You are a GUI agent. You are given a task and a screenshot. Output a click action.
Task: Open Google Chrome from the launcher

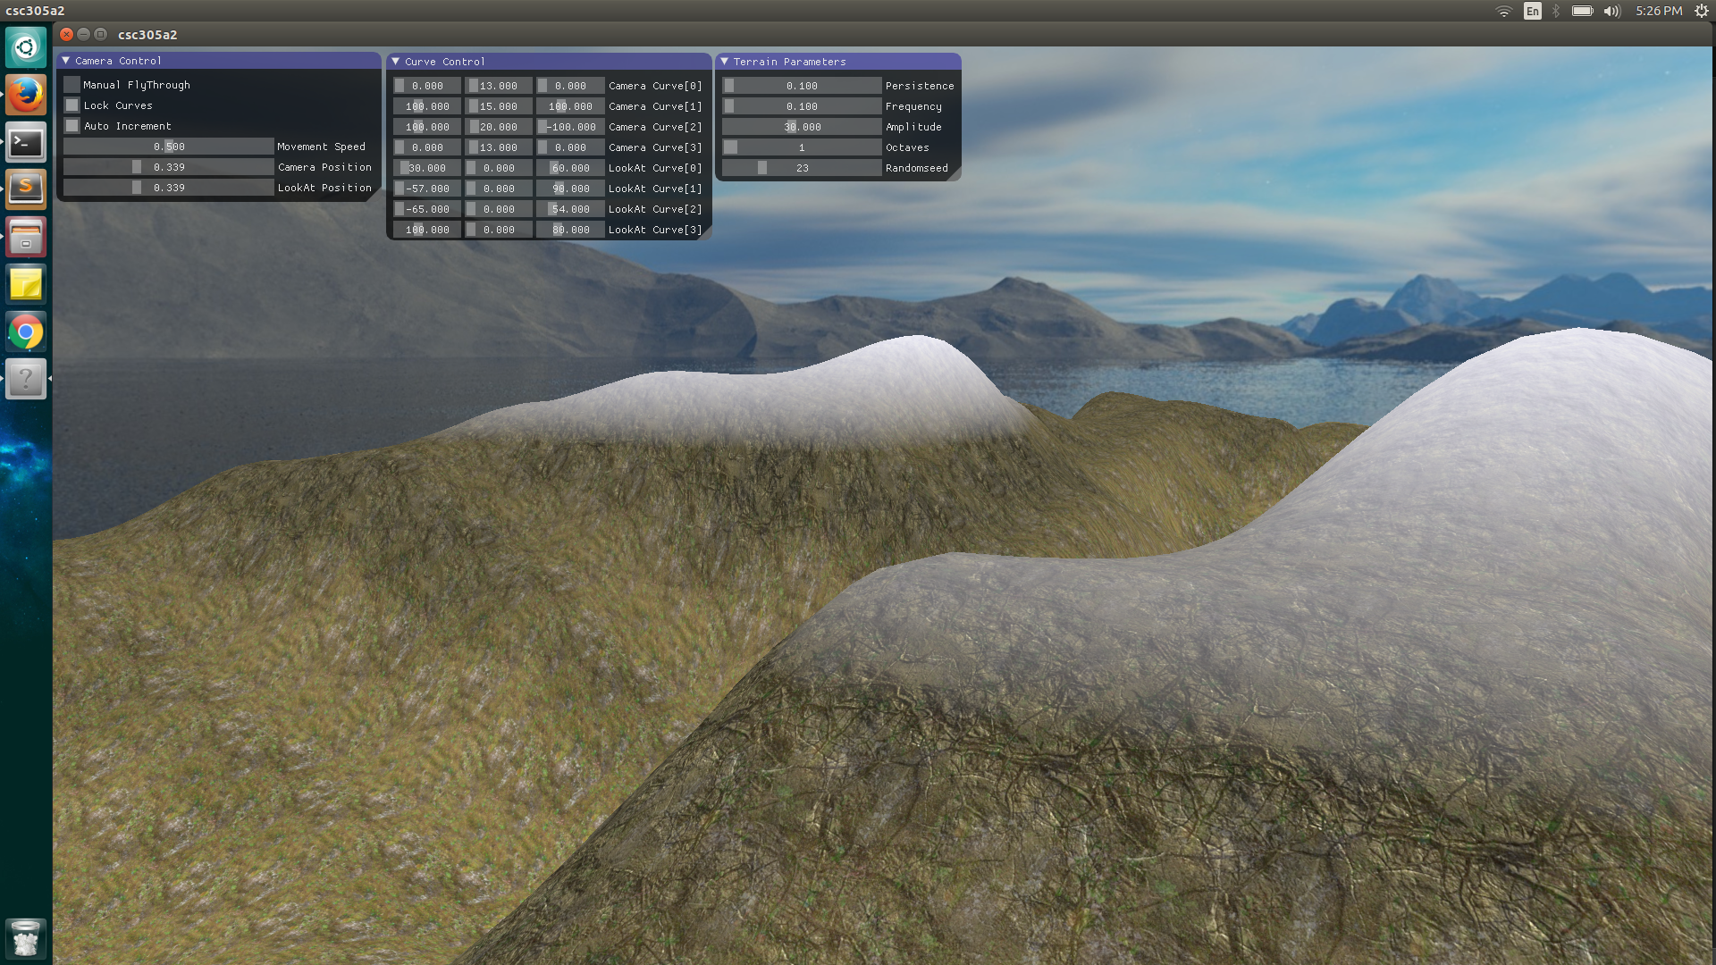pos(26,332)
